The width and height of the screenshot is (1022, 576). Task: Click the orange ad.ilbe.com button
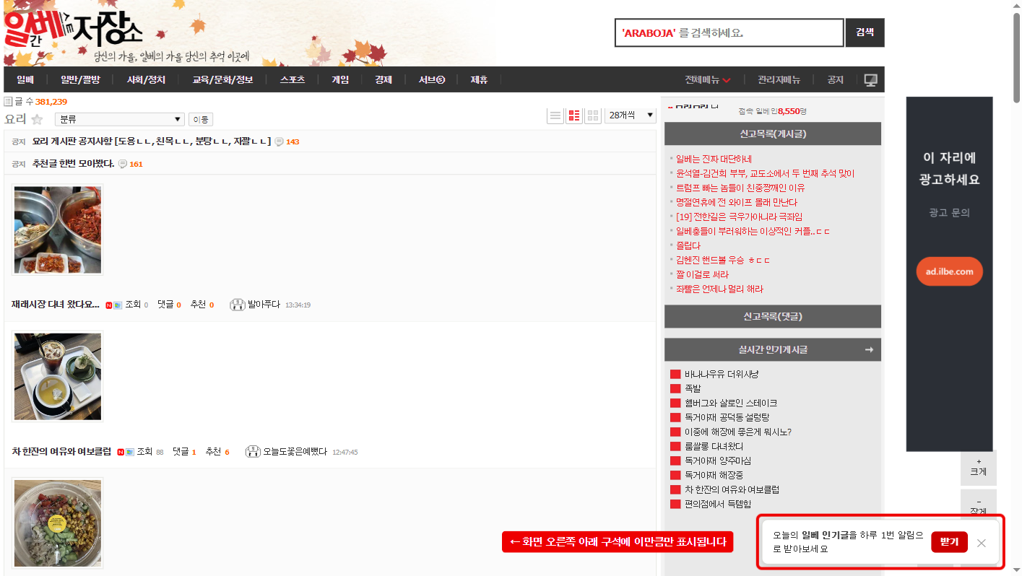click(949, 271)
